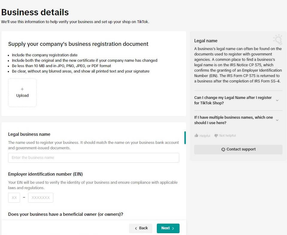Click the left chevron icon on Back
Screen dimensions: 287x235
(136, 228)
